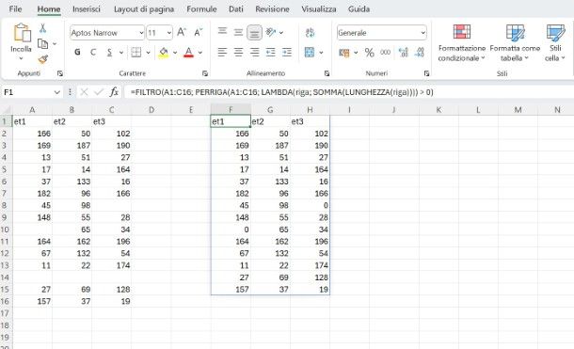
Task: Align text right icon
Action: click(x=254, y=53)
